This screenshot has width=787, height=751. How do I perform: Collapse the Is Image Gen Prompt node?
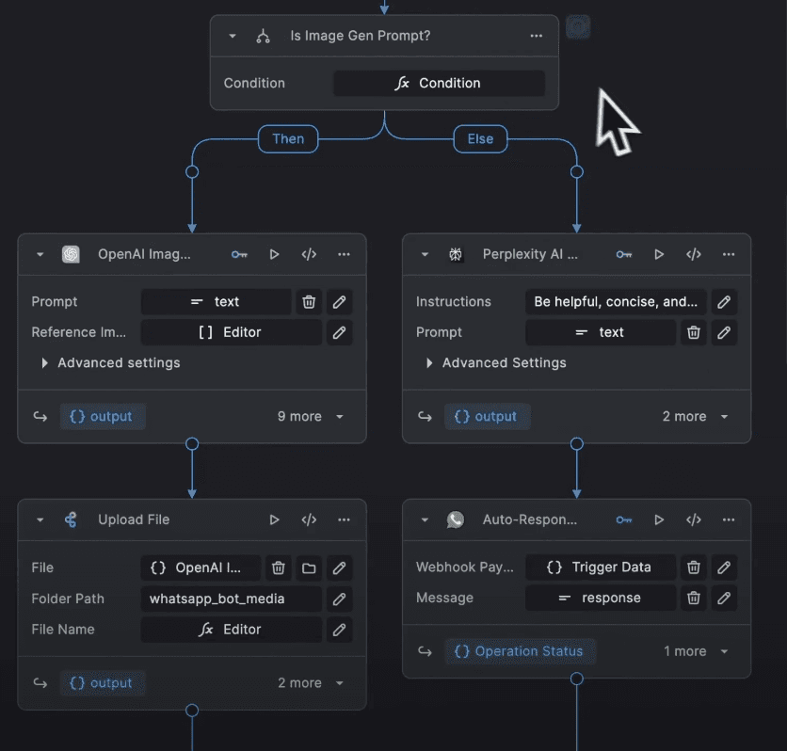pyautogui.click(x=233, y=36)
